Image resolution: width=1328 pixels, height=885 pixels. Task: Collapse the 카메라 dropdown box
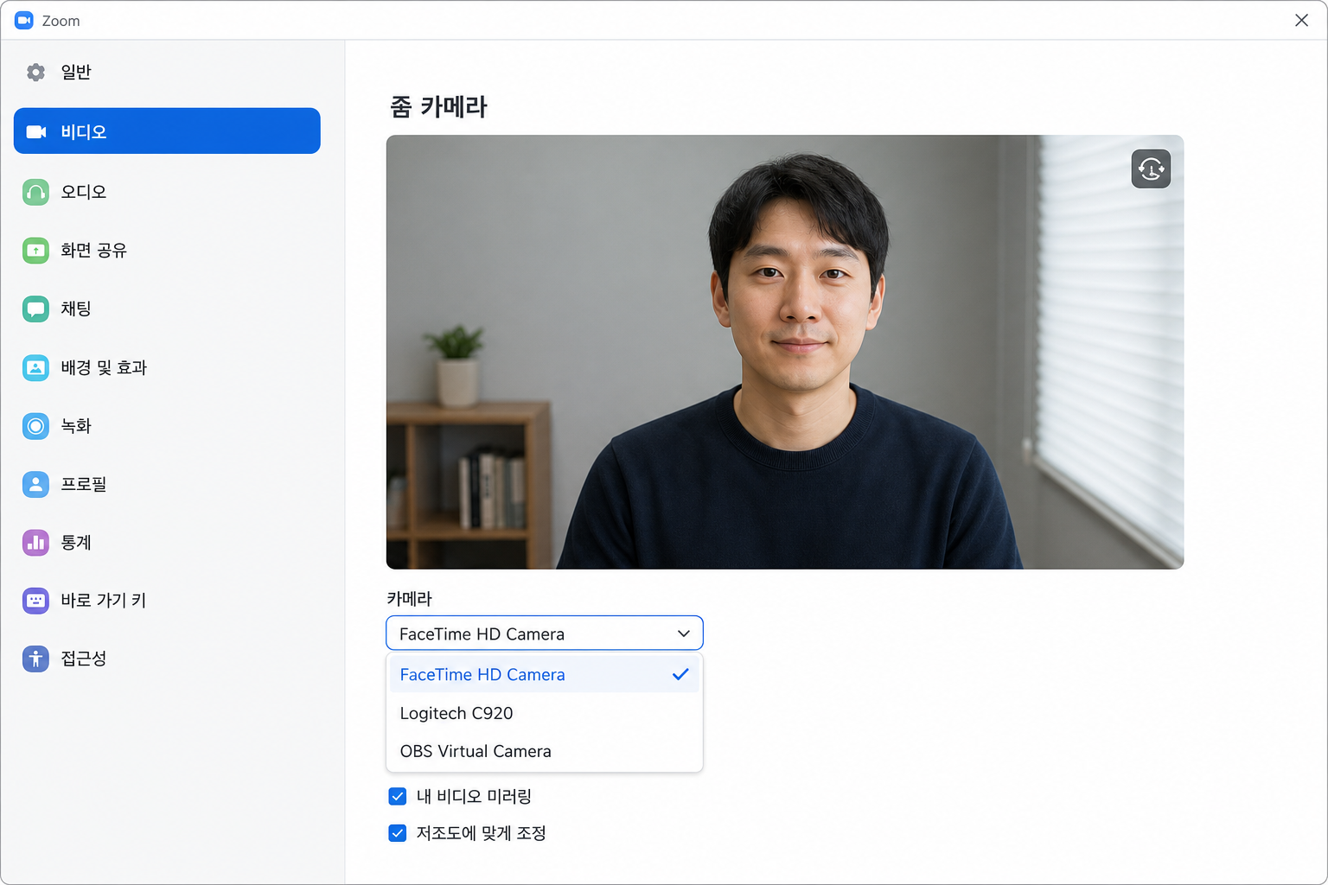tap(545, 634)
